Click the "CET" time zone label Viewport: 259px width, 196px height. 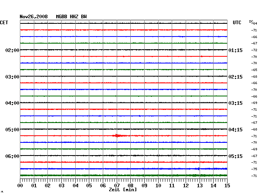[4, 23]
